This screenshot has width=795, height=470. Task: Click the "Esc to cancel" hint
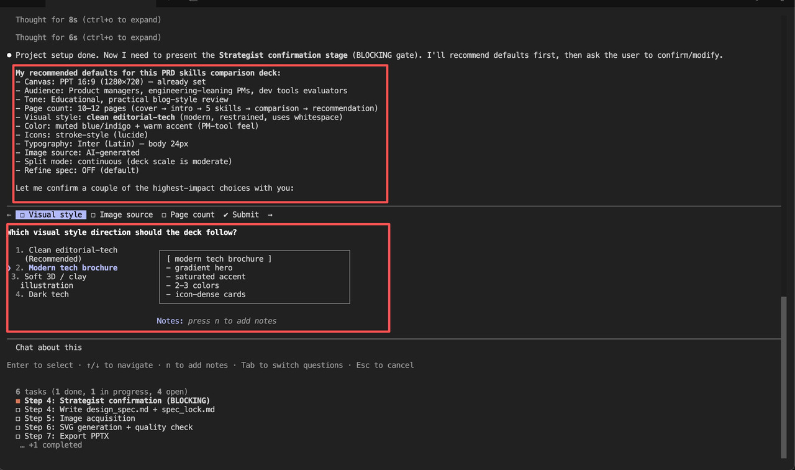(x=385, y=366)
